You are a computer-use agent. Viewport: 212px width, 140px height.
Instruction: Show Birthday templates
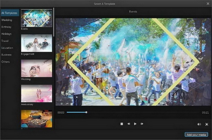coord(6,27)
